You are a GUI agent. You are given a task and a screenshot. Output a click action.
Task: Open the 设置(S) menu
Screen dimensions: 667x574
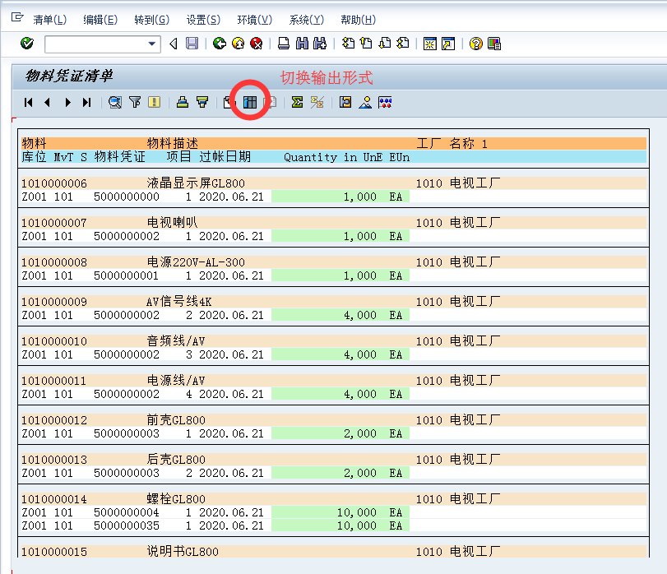pos(202,20)
